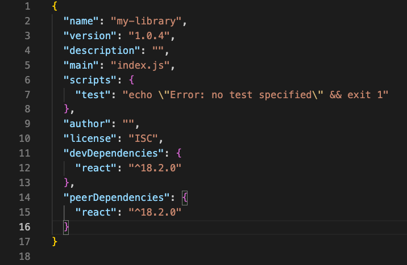This screenshot has height=265, width=407.
Task: Click highlighted opening brace on line 14
Action: click(x=185, y=198)
